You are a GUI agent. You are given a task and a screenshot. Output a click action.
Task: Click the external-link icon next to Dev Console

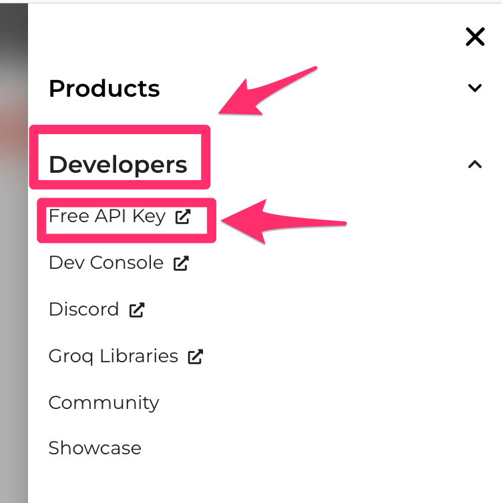click(181, 264)
